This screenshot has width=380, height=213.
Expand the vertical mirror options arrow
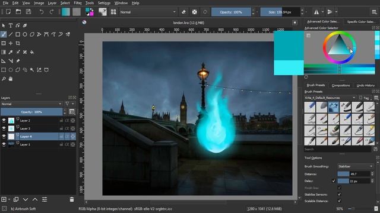[x=337, y=12]
